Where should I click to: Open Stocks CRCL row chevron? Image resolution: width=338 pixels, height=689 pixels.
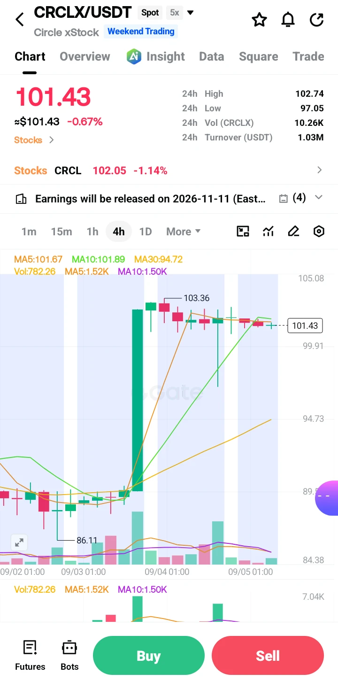pyautogui.click(x=320, y=170)
